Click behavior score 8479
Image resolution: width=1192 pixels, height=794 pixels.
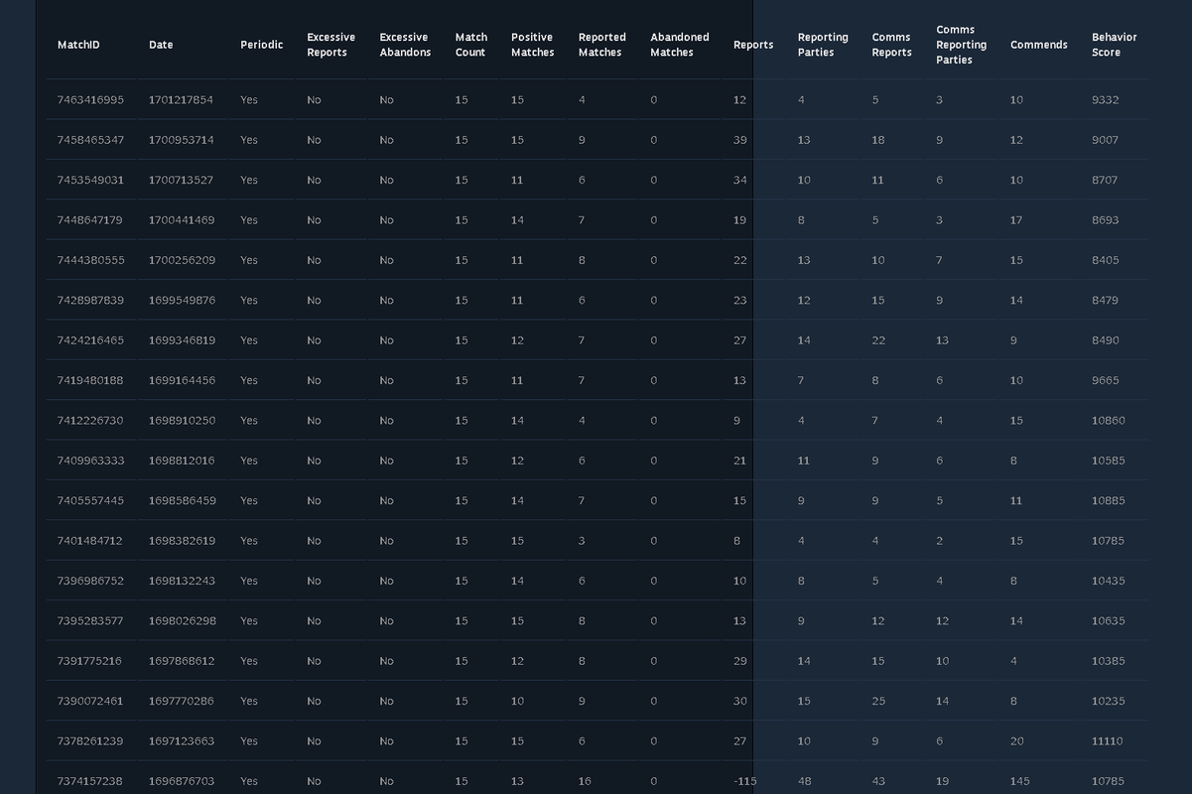(1105, 301)
